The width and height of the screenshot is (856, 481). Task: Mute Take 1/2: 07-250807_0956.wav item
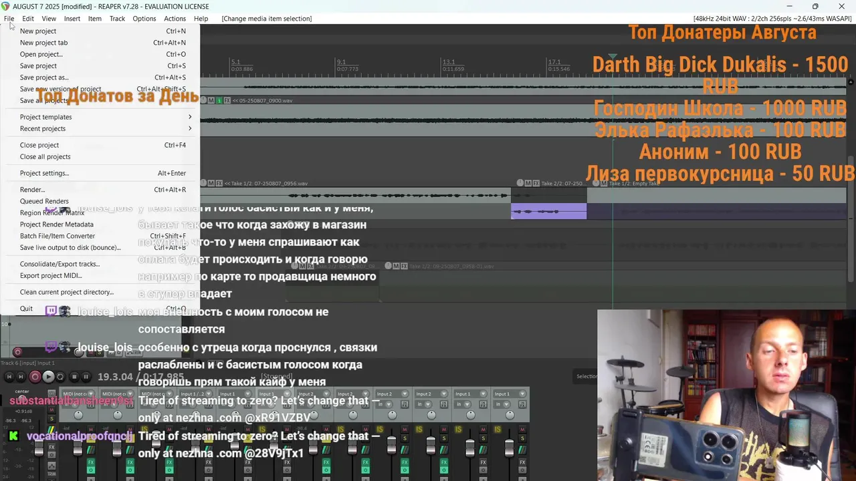tap(211, 183)
